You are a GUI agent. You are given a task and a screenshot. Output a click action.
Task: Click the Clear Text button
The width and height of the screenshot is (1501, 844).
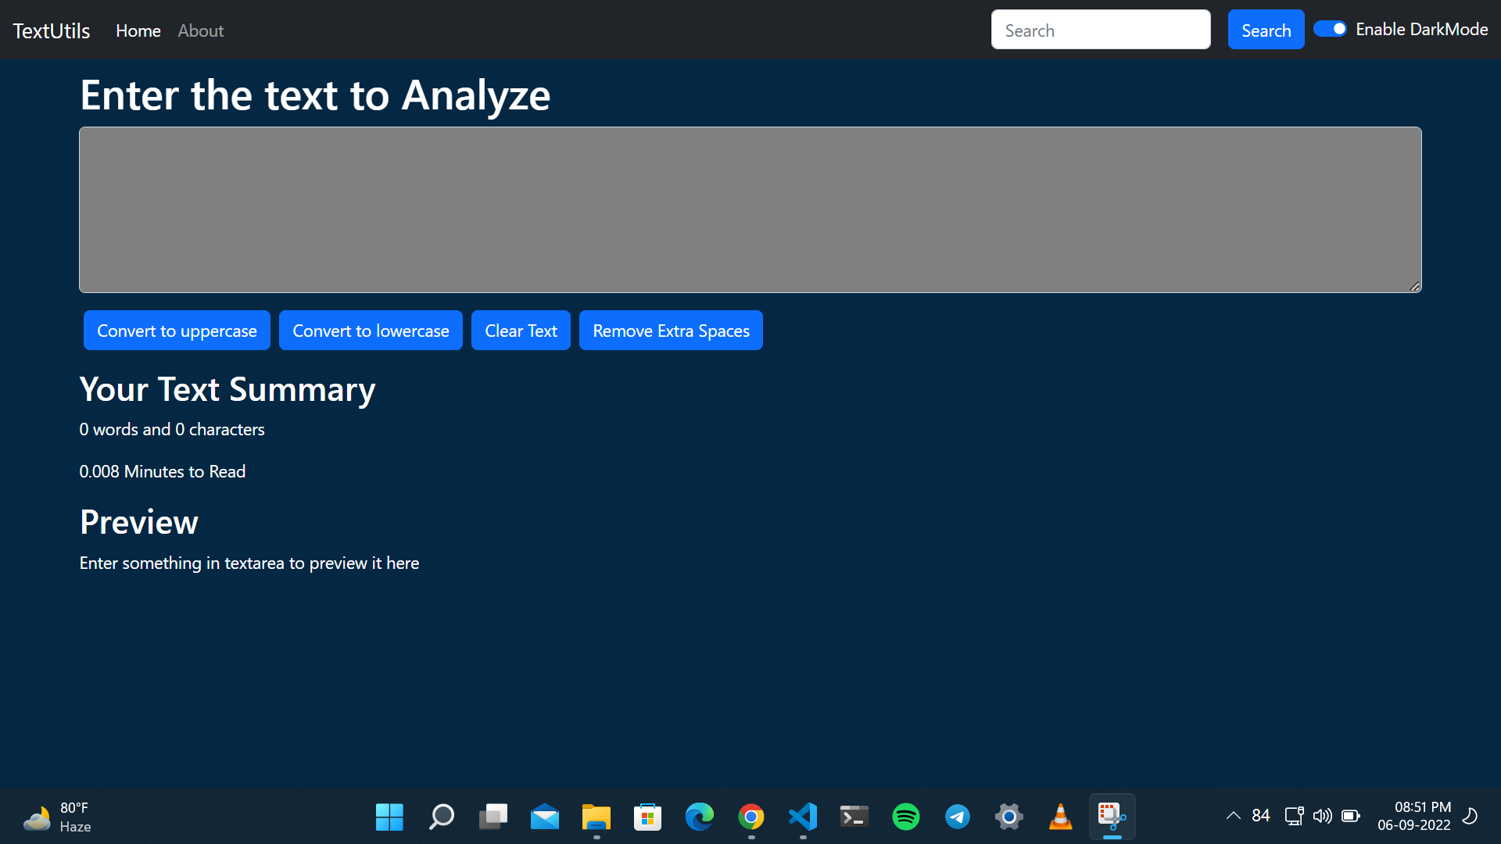tap(521, 331)
